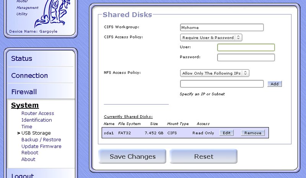Click the CIFS mount type cell
Screen dimensions: 306x178
coord(172,133)
